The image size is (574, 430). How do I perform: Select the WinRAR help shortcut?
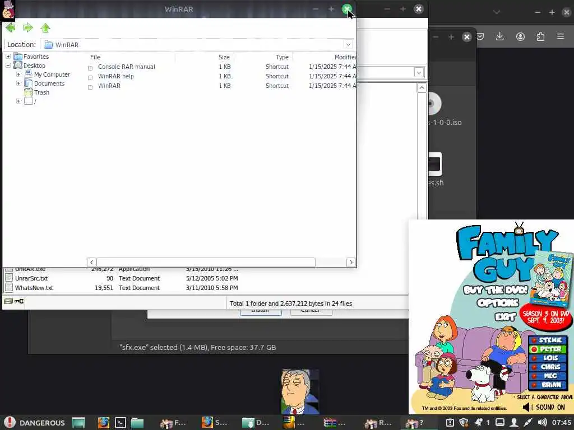click(x=115, y=76)
